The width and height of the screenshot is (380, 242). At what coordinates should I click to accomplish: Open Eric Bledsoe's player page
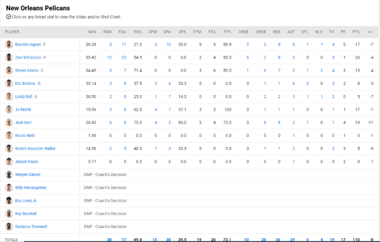(25, 84)
